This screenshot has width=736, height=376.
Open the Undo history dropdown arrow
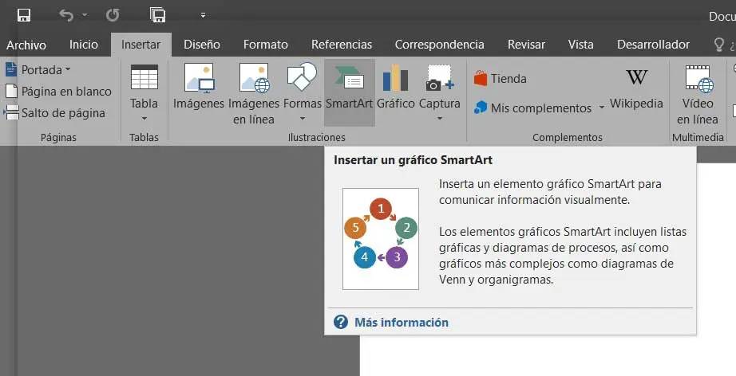[x=85, y=15]
